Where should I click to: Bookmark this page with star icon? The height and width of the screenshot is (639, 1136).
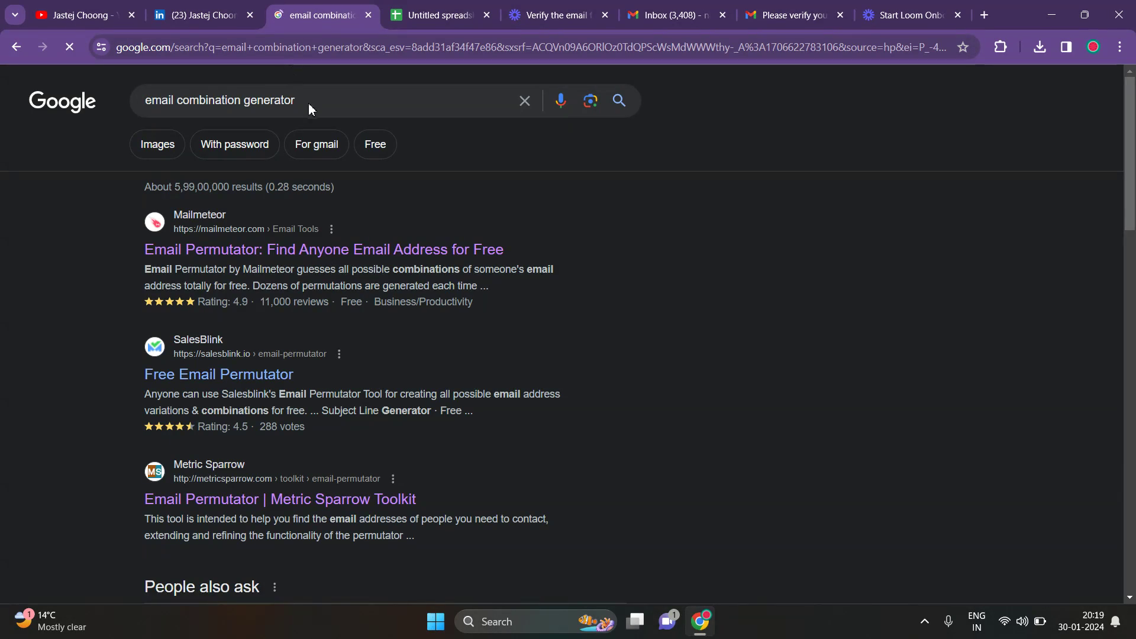[x=963, y=47]
